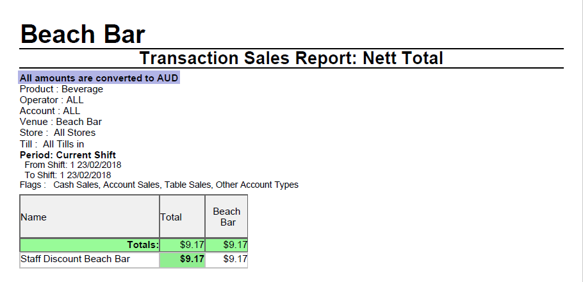The height and width of the screenshot is (282, 583).
Task: Click the Venue : Beach Bar line
Action: tap(61, 122)
